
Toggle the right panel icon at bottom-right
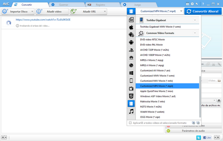pos(217,137)
